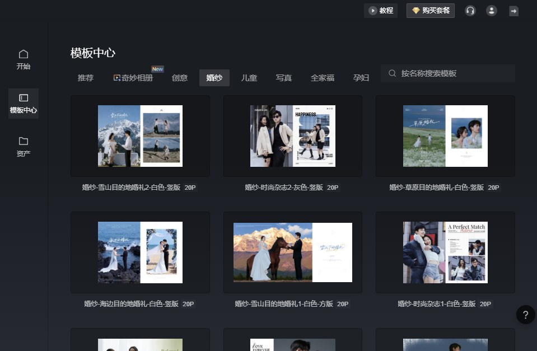Open 婚纱-时尚杂志1-白色-竖版 template thumbnail
This screenshot has height=351, width=537.
pos(445,252)
